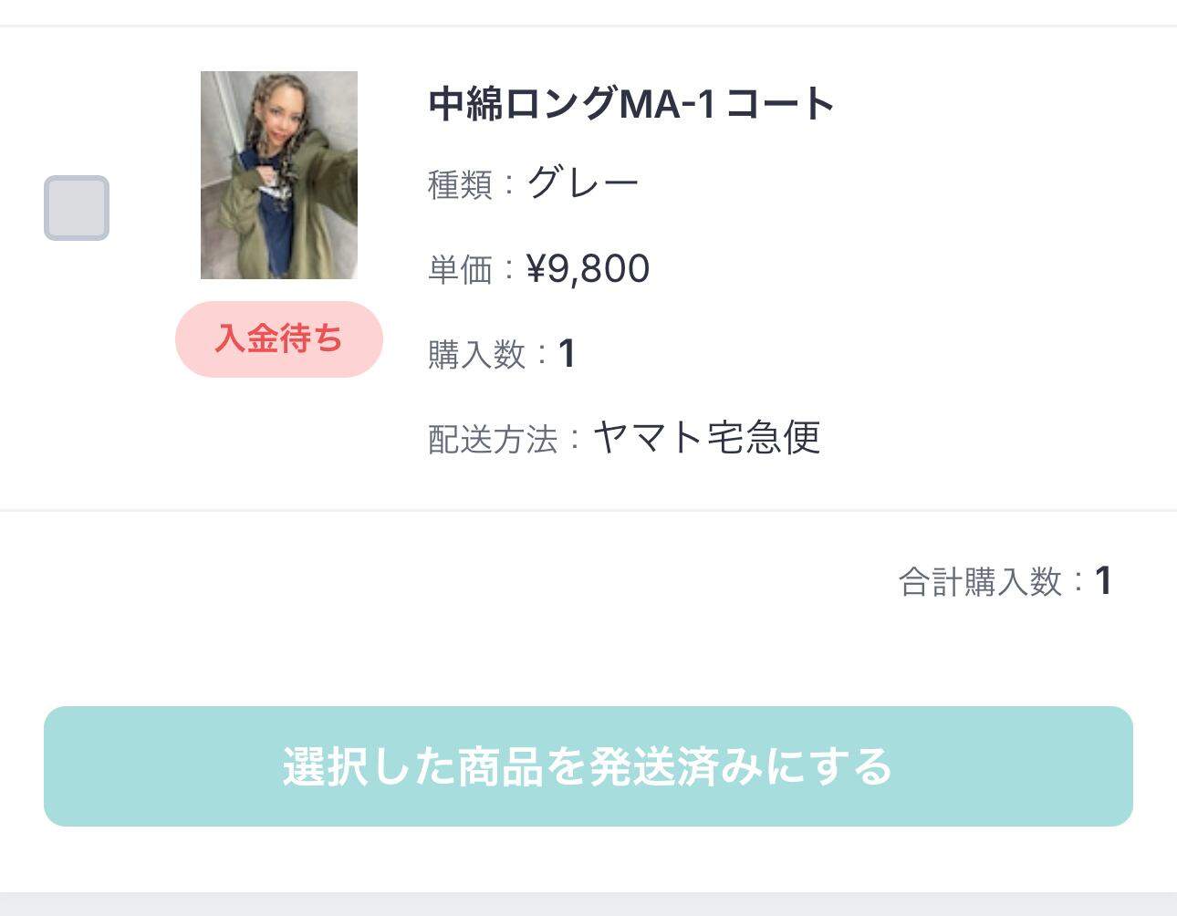Open the 中綿ロングMA-1コート product title

point(631,104)
